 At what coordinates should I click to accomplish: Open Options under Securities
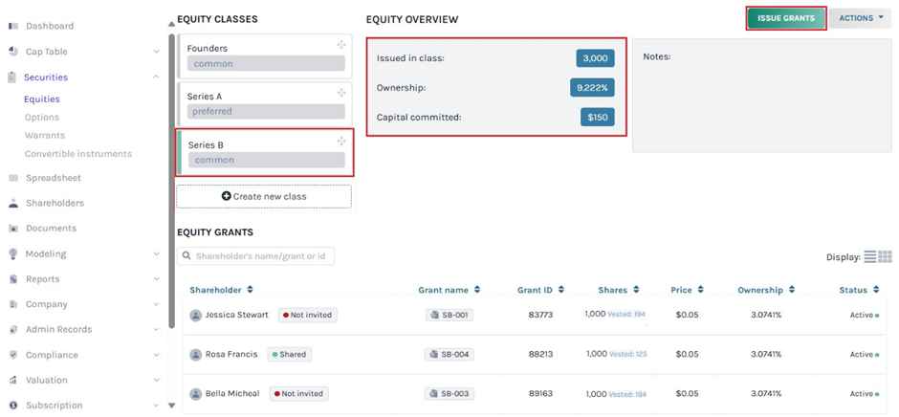click(x=42, y=118)
